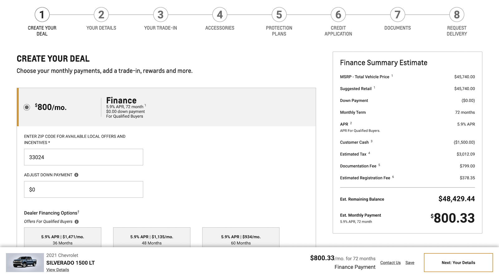Click the 72 months Monthly Term value
The width and height of the screenshot is (499, 278).
465,112
